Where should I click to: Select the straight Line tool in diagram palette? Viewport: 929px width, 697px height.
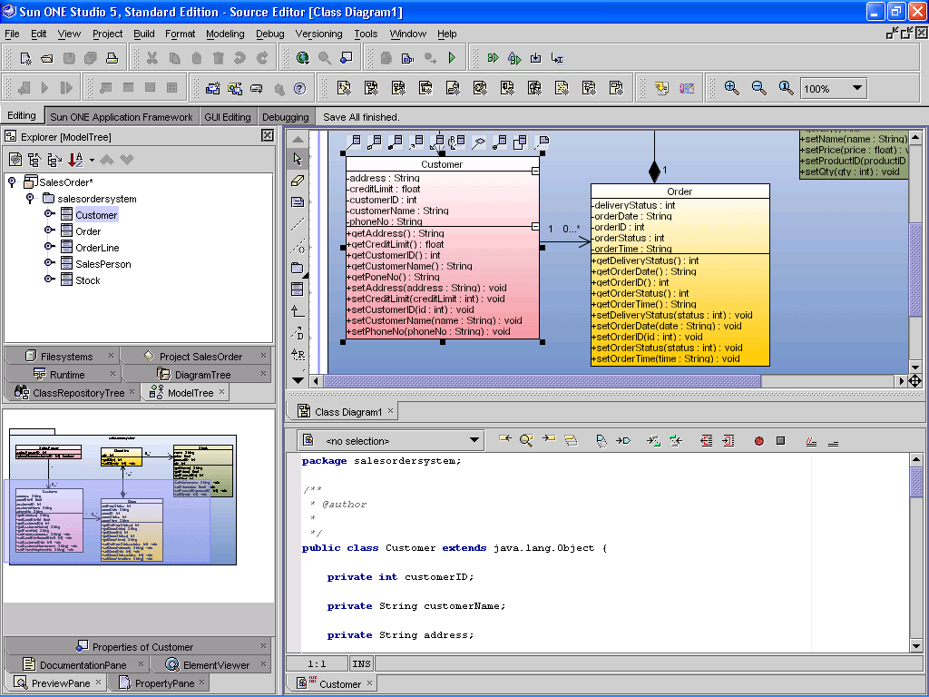coord(298,224)
